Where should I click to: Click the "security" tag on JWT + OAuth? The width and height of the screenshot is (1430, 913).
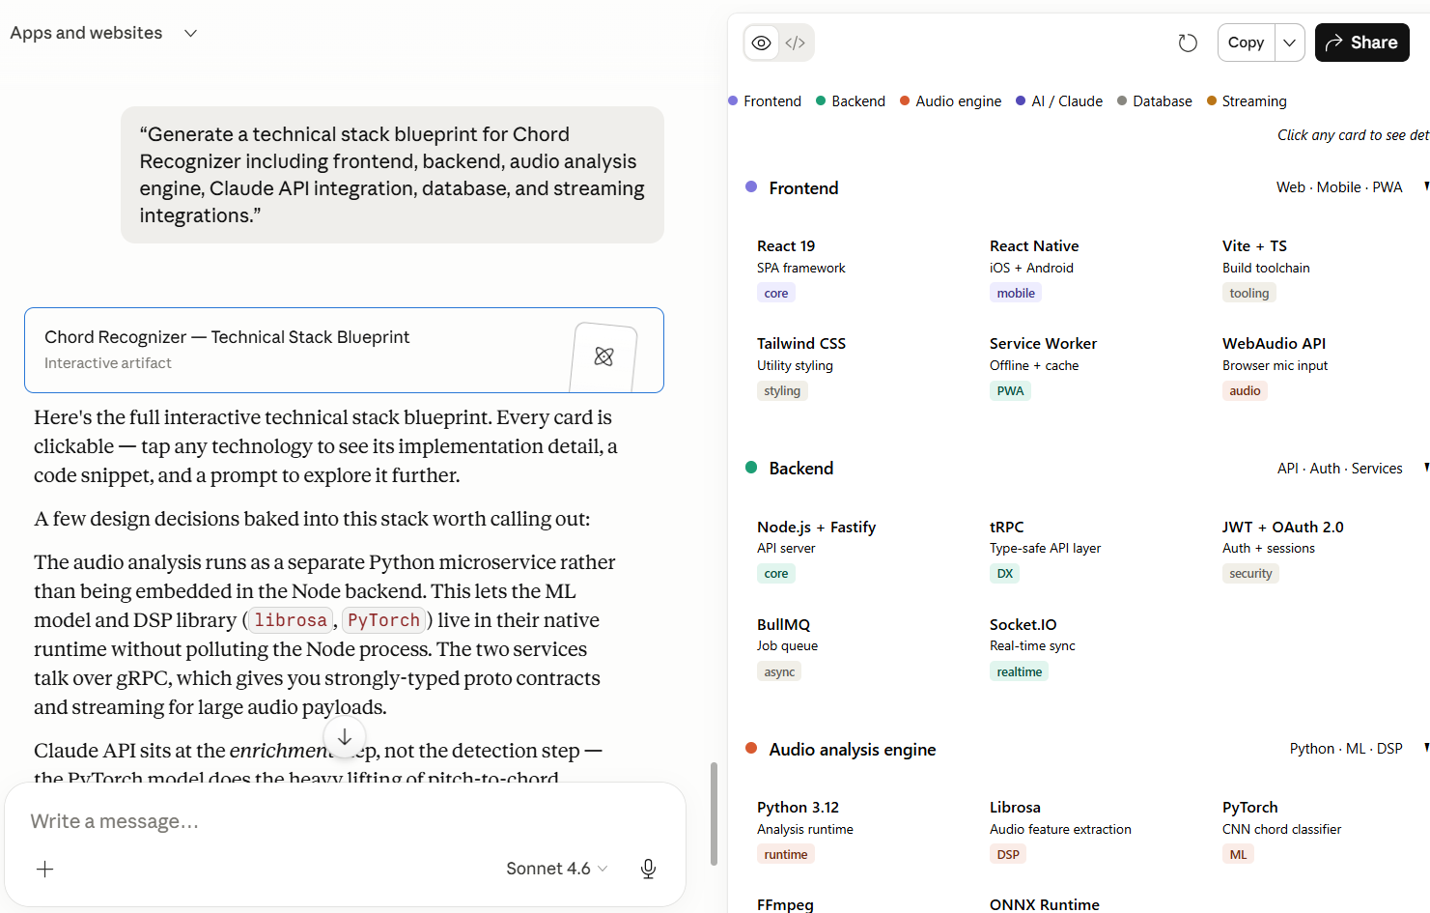click(x=1250, y=574)
